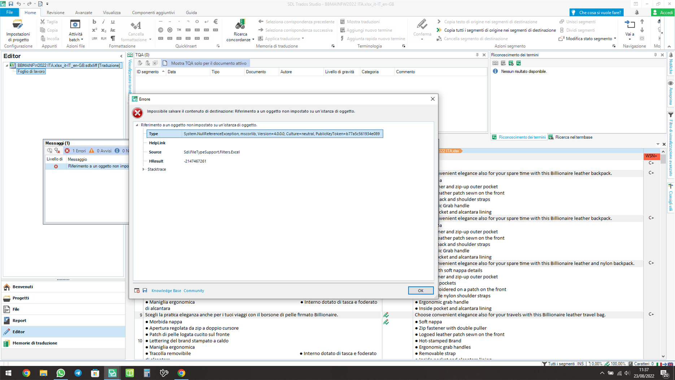Pin the TQA panel
This screenshot has width=675, height=380.
point(477,55)
